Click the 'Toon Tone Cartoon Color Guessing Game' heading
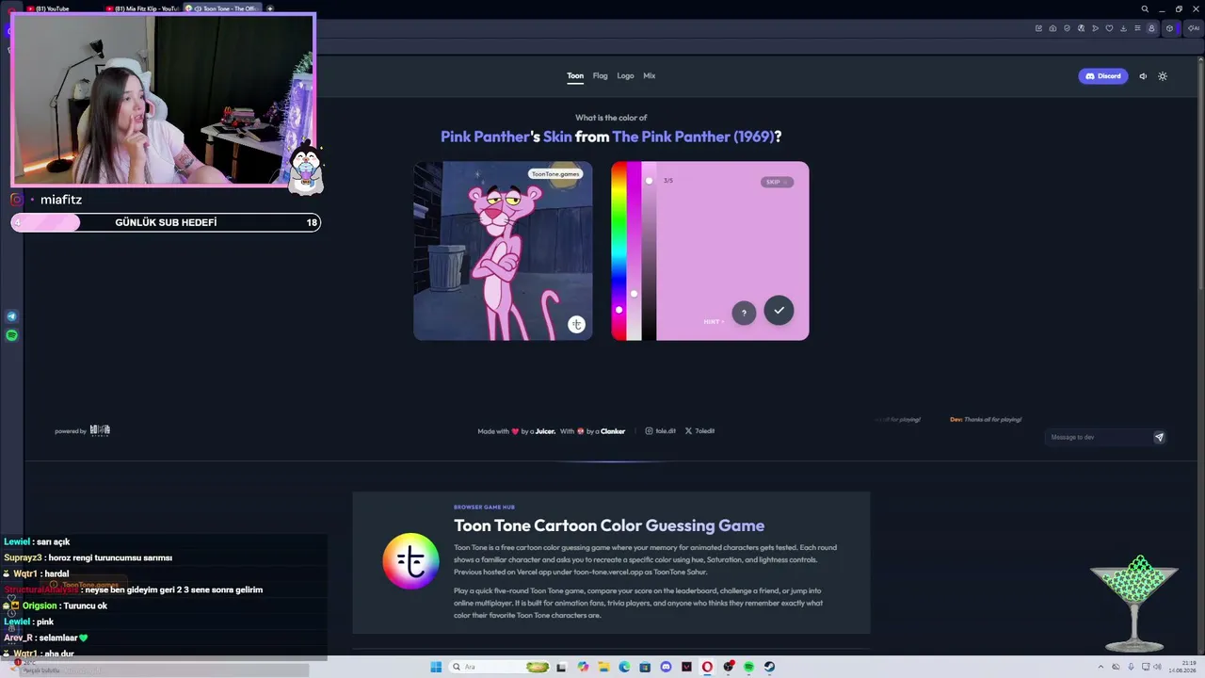The width and height of the screenshot is (1205, 678). pos(609,525)
